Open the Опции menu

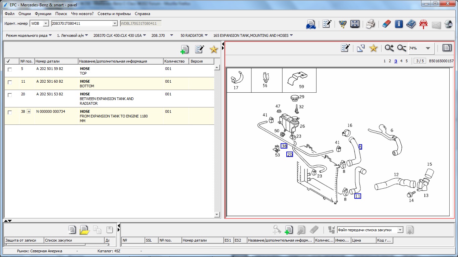click(x=25, y=14)
